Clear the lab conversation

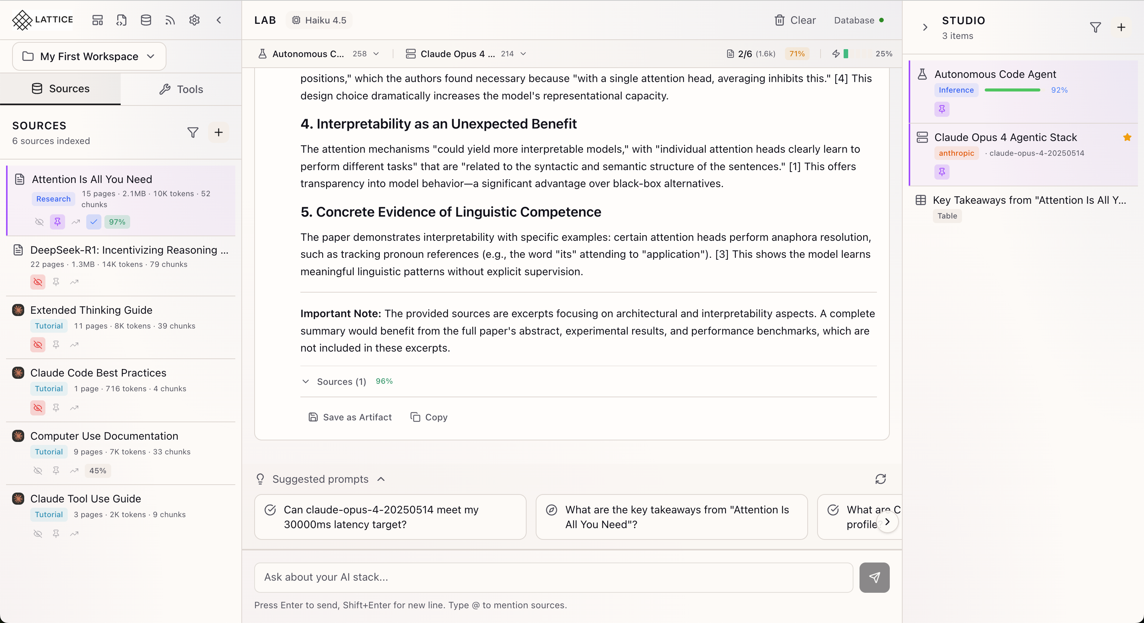pyautogui.click(x=795, y=20)
